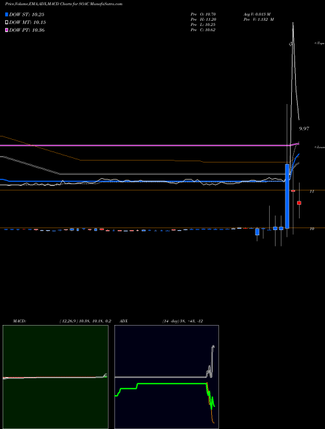325x429 pixels.
Task: Click the 'Pre L: 10.25' low value
Action: point(203,25)
